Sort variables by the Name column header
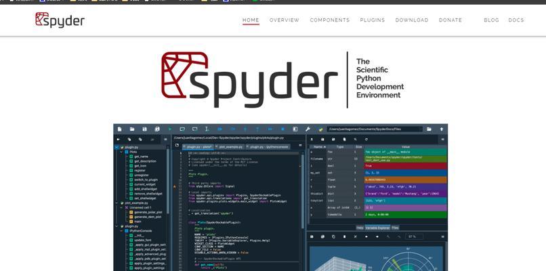 [318, 147]
